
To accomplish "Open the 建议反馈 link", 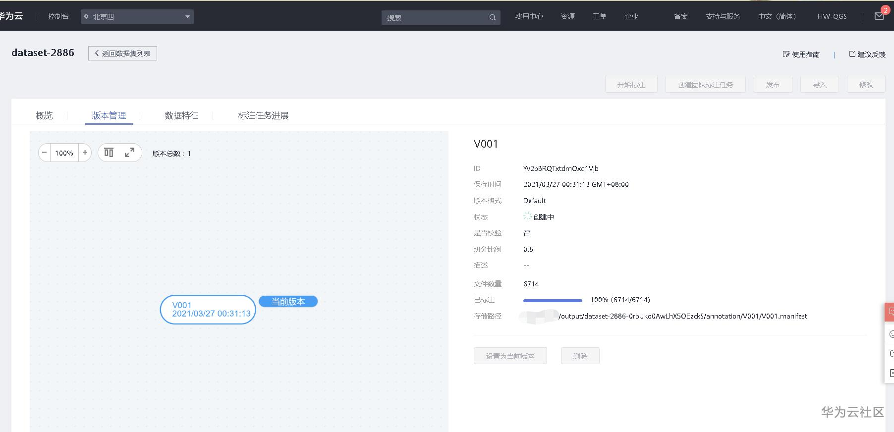I will [871, 54].
